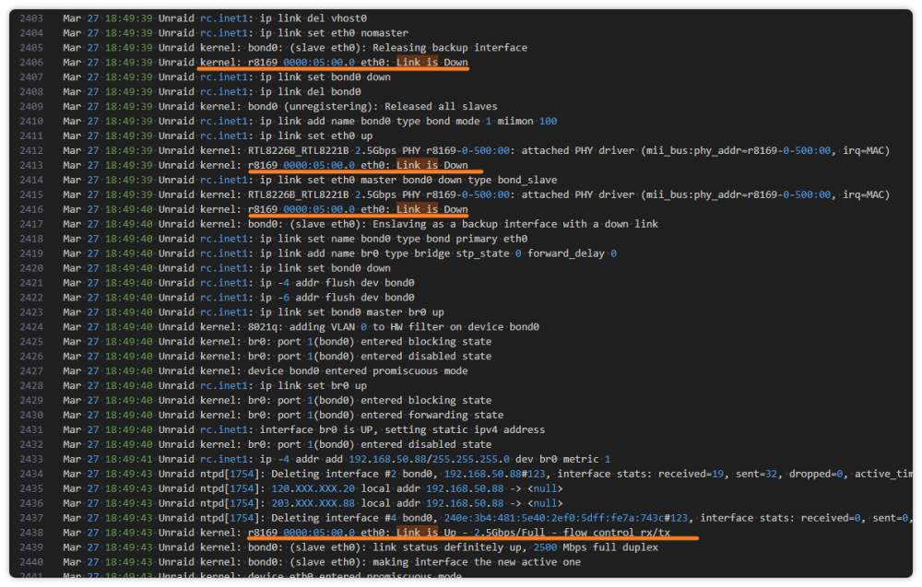This screenshot has height=587, width=922.
Task: Click "120.XXX.XXX.20" address on line 2435
Action: point(313,488)
